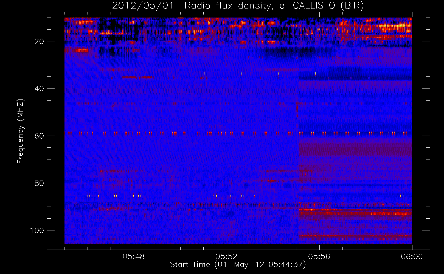Click the '05:48' time tick label
444x274 pixels.
tap(134, 257)
